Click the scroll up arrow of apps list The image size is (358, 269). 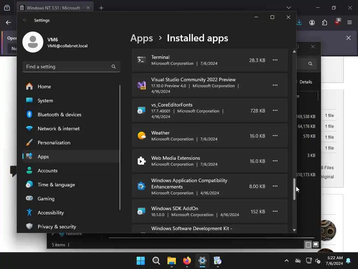click(294, 52)
